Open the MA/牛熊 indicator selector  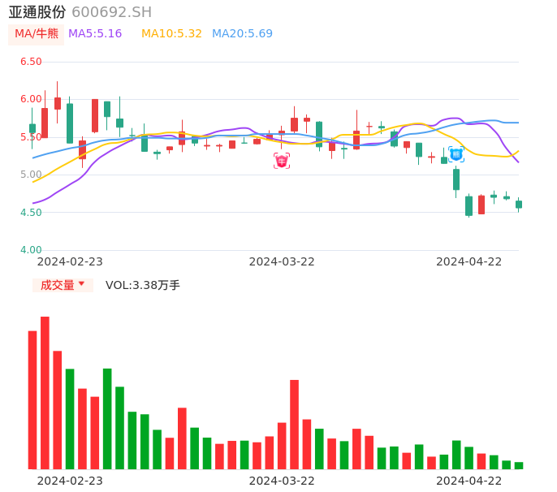(x=37, y=34)
